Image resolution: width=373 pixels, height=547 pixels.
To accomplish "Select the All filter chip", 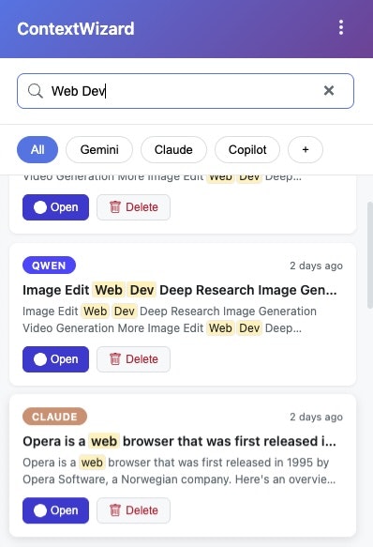I will point(37,150).
